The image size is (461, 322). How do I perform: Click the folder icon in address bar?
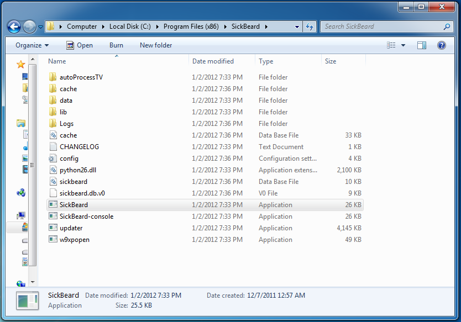coord(51,27)
